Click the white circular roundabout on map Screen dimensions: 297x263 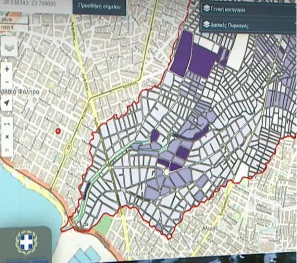[x=167, y=171]
